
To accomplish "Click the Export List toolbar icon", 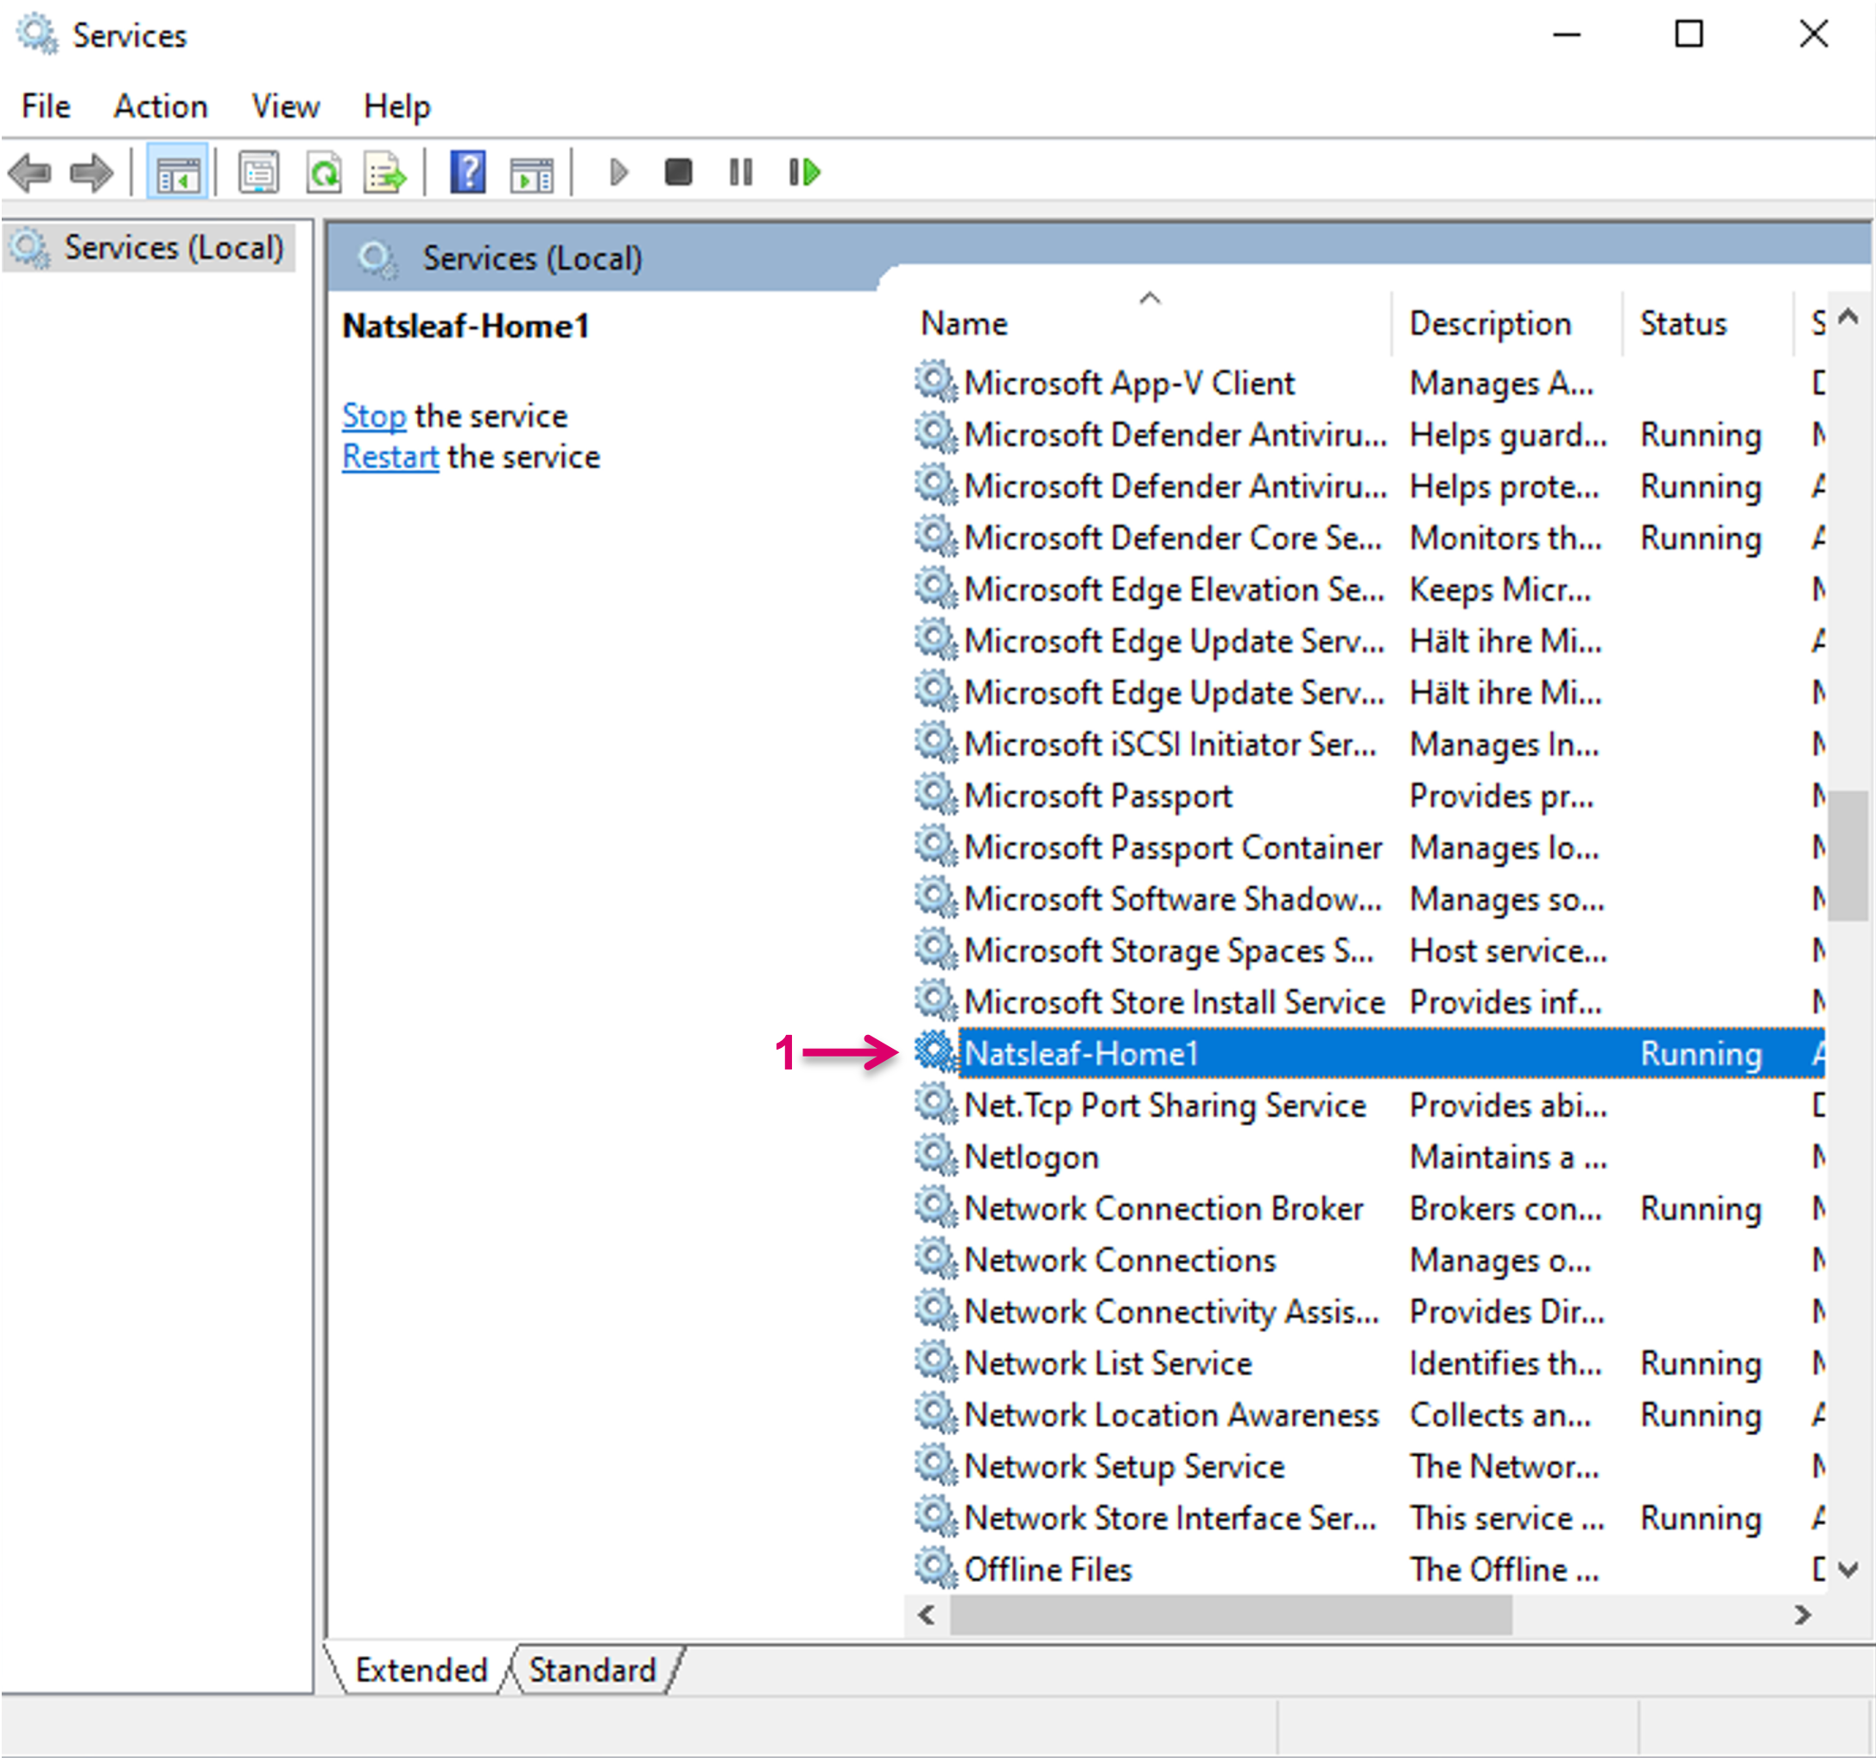I will (385, 173).
